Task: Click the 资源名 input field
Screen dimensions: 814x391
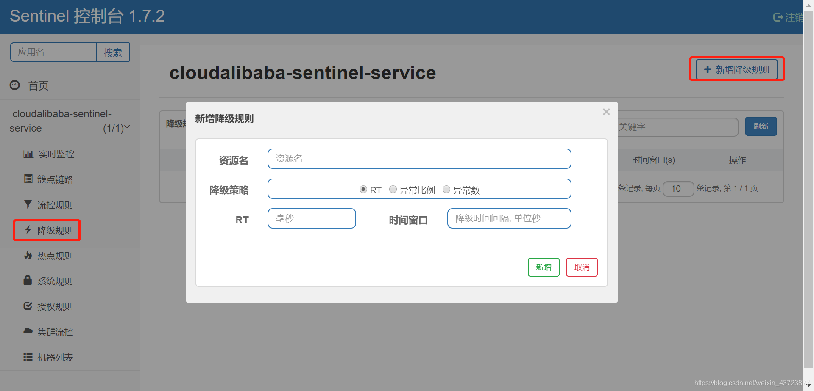Action: coord(419,159)
